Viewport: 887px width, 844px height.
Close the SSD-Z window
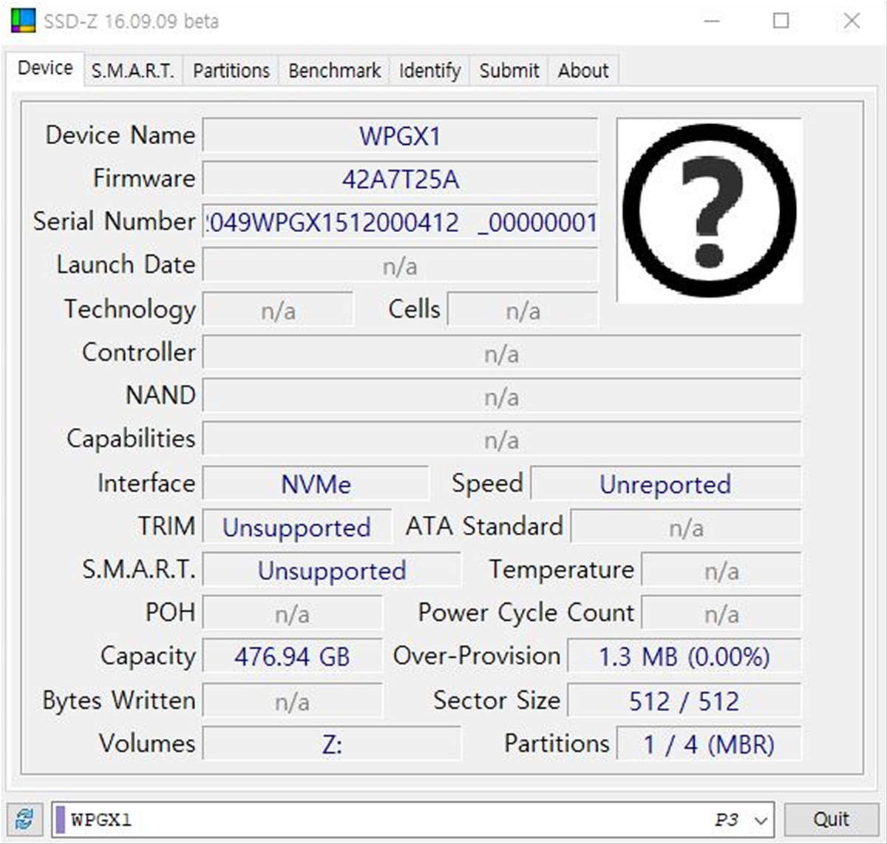point(852,21)
